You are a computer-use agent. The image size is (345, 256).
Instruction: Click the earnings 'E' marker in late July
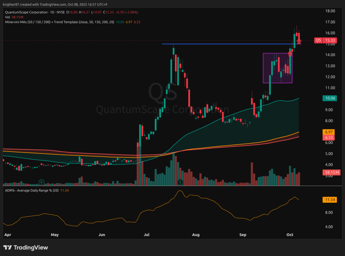tap(180, 182)
